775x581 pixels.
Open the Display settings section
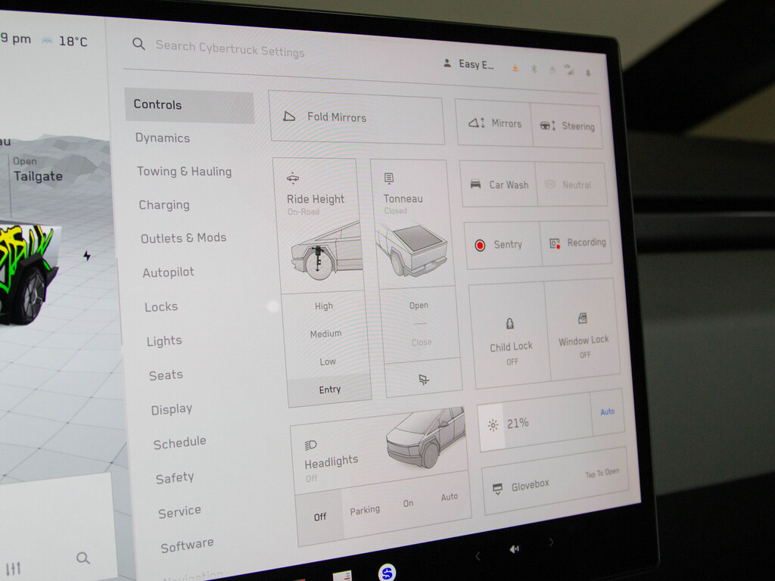tap(172, 409)
